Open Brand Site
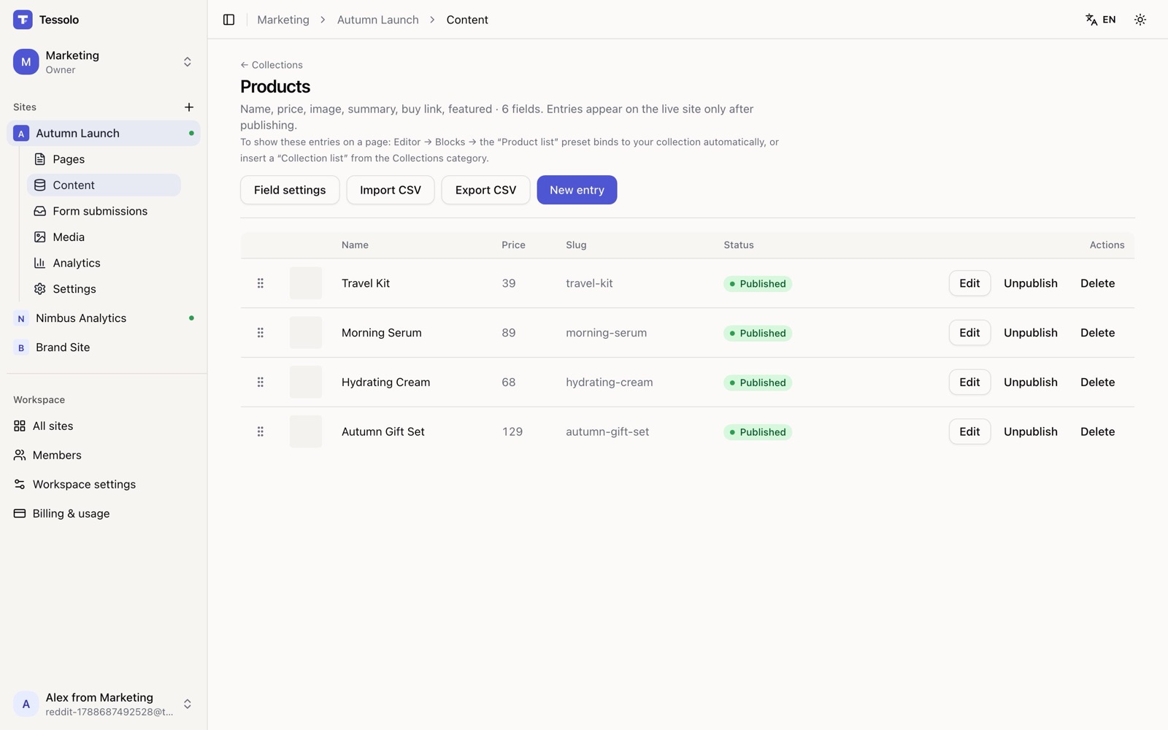This screenshot has height=730, width=1168. (104, 347)
